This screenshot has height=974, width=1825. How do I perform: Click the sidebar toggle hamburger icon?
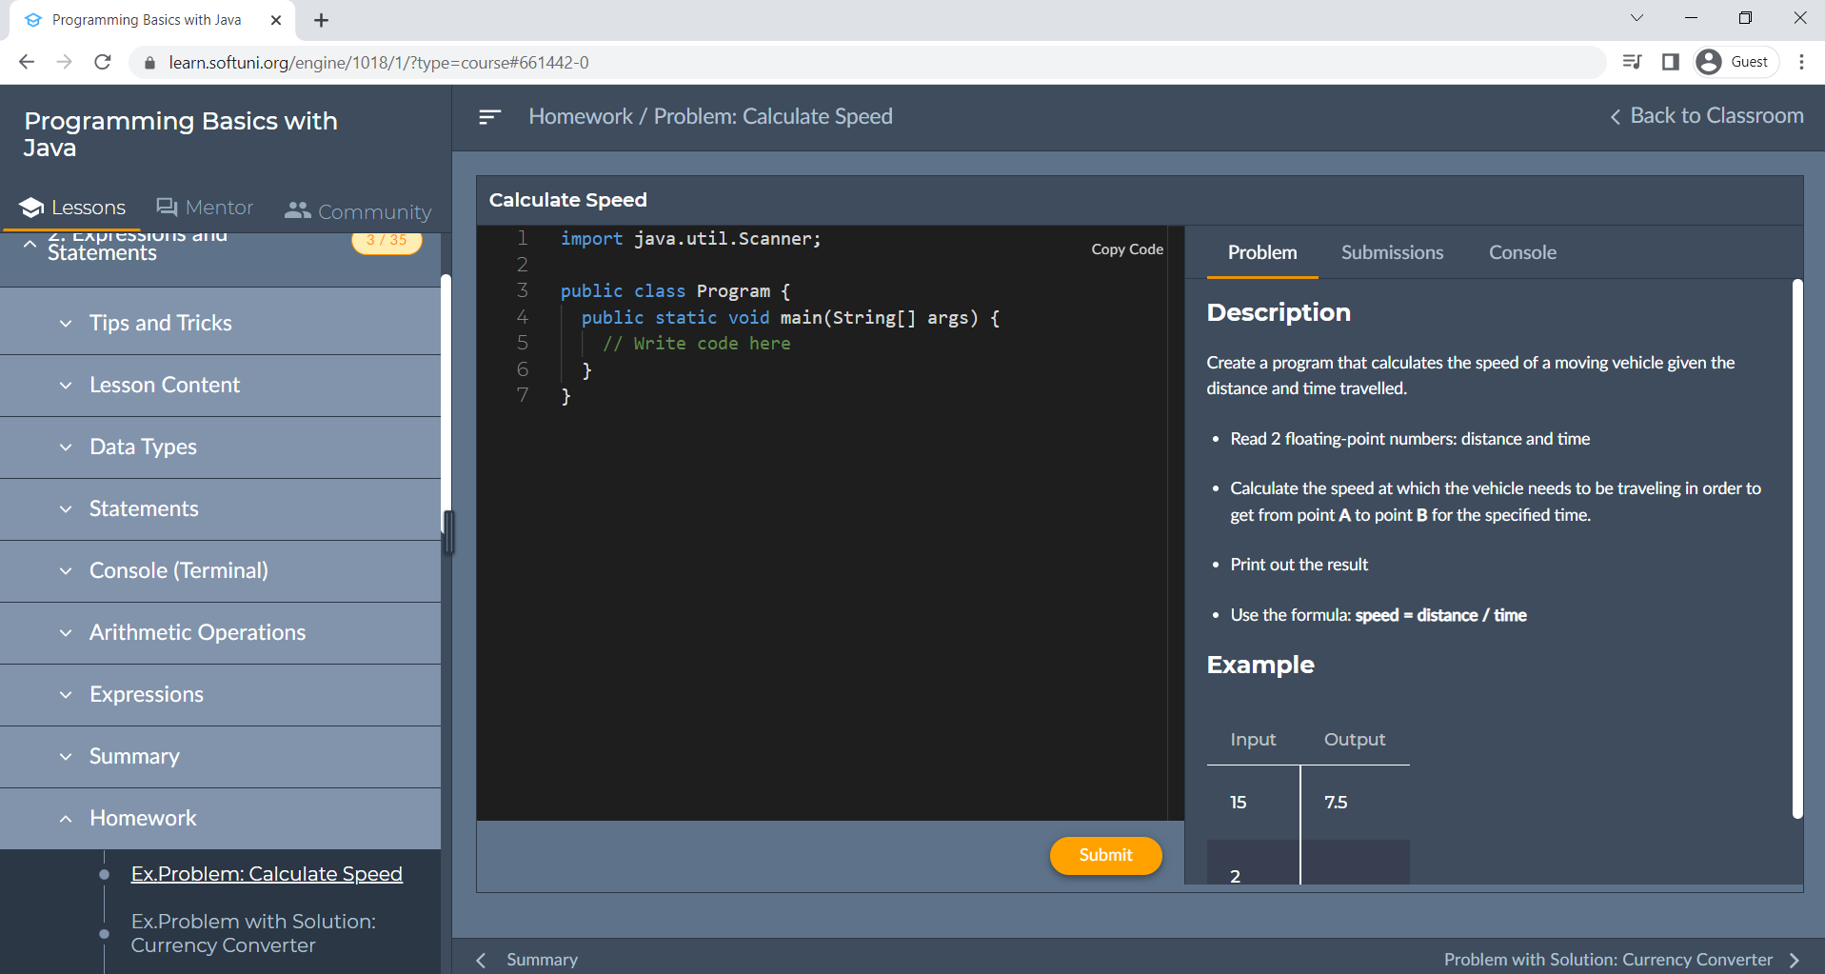click(x=489, y=117)
